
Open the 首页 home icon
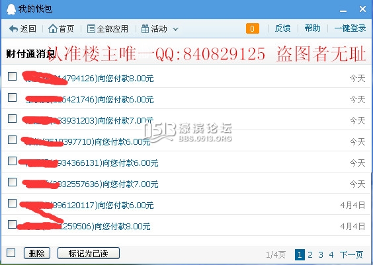click(52, 29)
